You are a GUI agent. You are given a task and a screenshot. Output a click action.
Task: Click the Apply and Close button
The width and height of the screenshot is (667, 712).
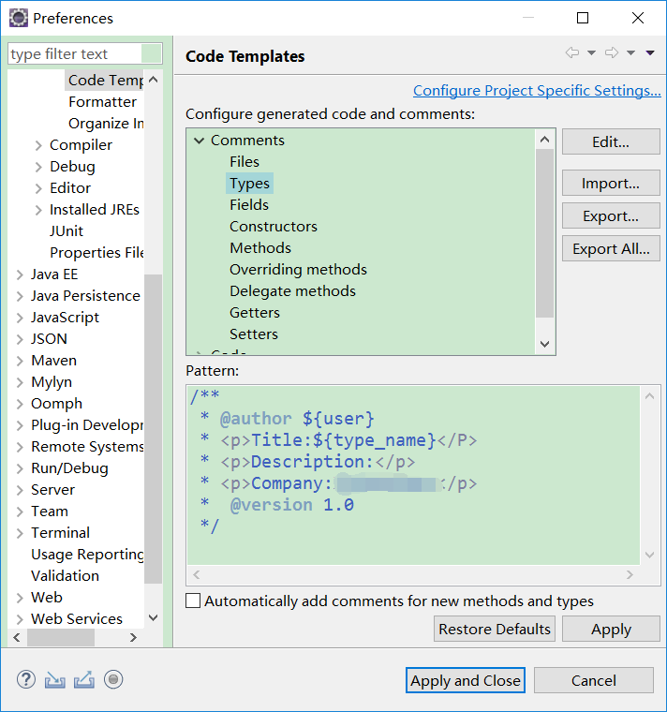click(x=466, y=680)
